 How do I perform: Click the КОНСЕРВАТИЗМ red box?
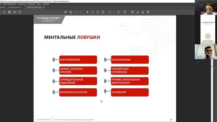tap(78, 60)
